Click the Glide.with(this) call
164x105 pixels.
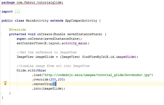tap(31, 70)
